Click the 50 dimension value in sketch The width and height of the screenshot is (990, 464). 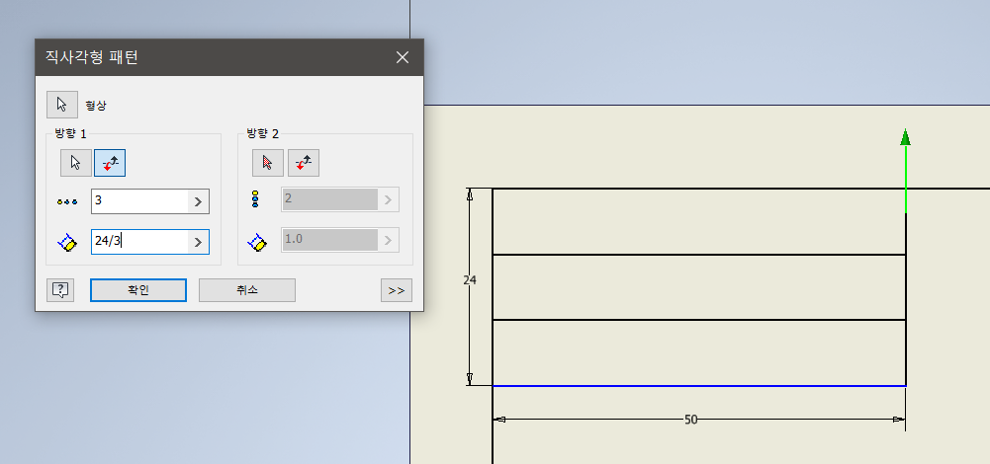[x=690, y=420]
